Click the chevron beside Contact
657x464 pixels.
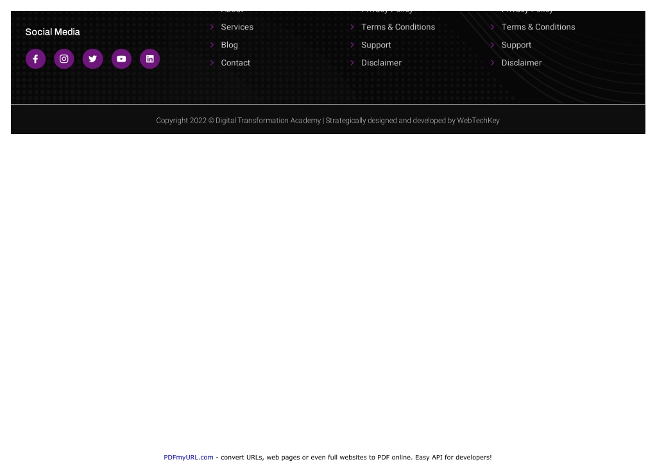[212, 63]
